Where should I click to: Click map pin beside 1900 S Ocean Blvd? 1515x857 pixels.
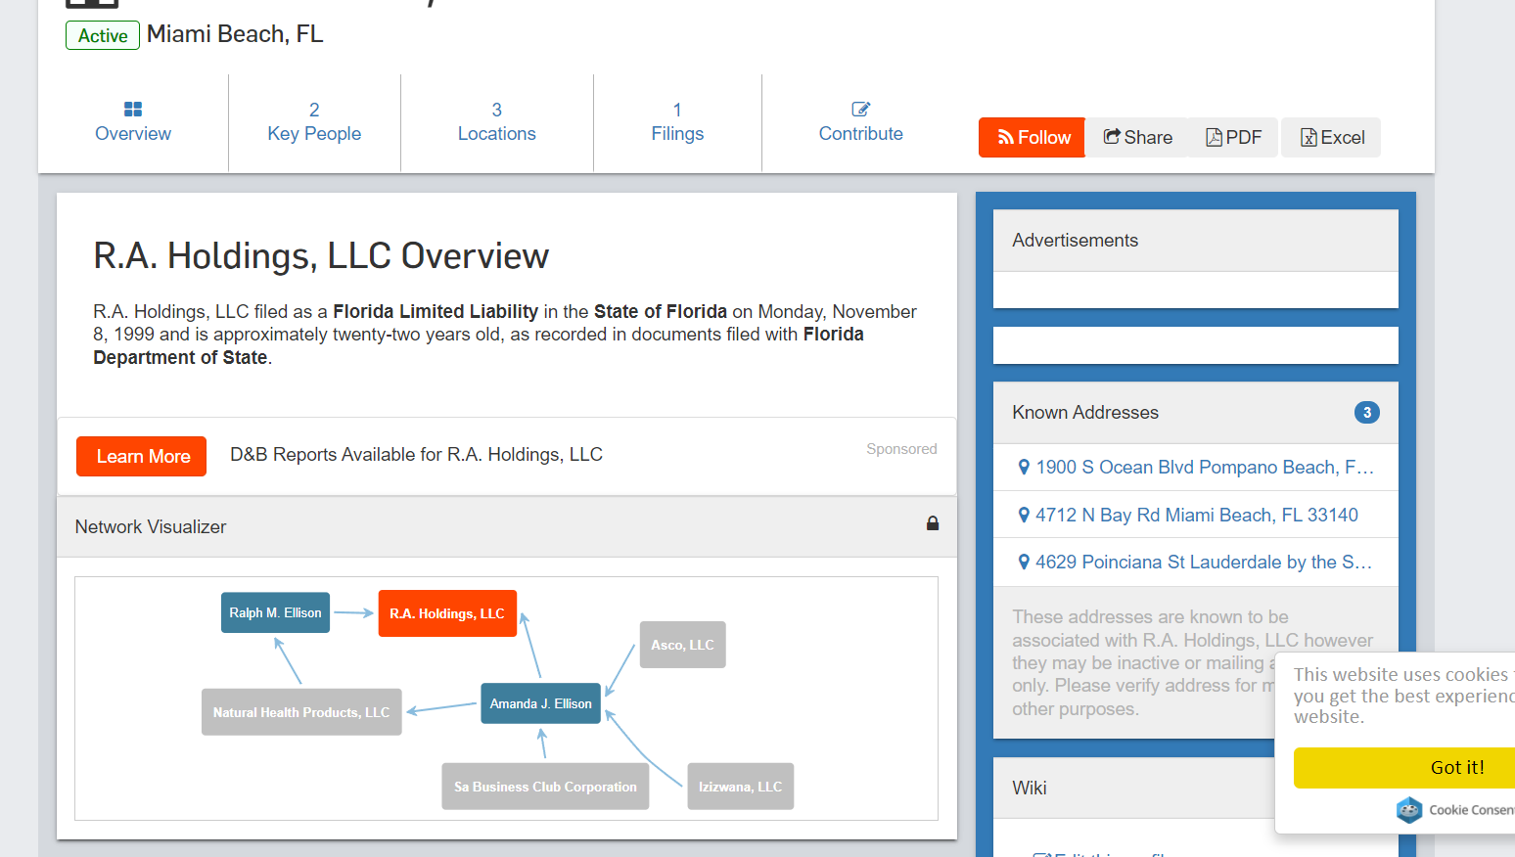pos(1024,468)
